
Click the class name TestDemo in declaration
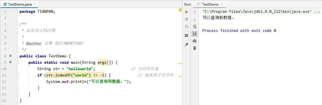click(57, 56)
